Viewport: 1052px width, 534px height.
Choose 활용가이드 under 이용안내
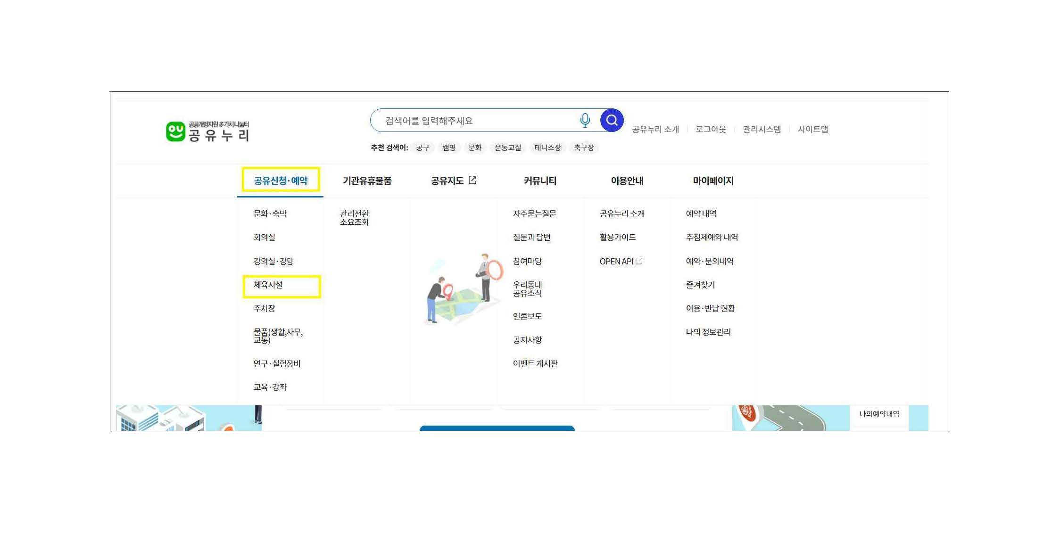(617, 237)
